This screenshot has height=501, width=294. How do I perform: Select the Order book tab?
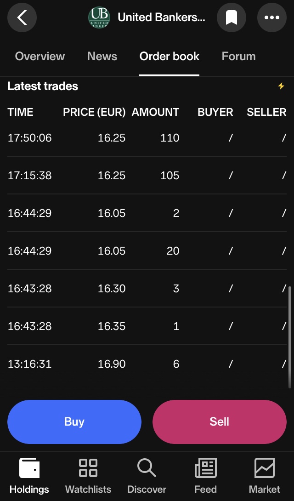tap(170, 57)
